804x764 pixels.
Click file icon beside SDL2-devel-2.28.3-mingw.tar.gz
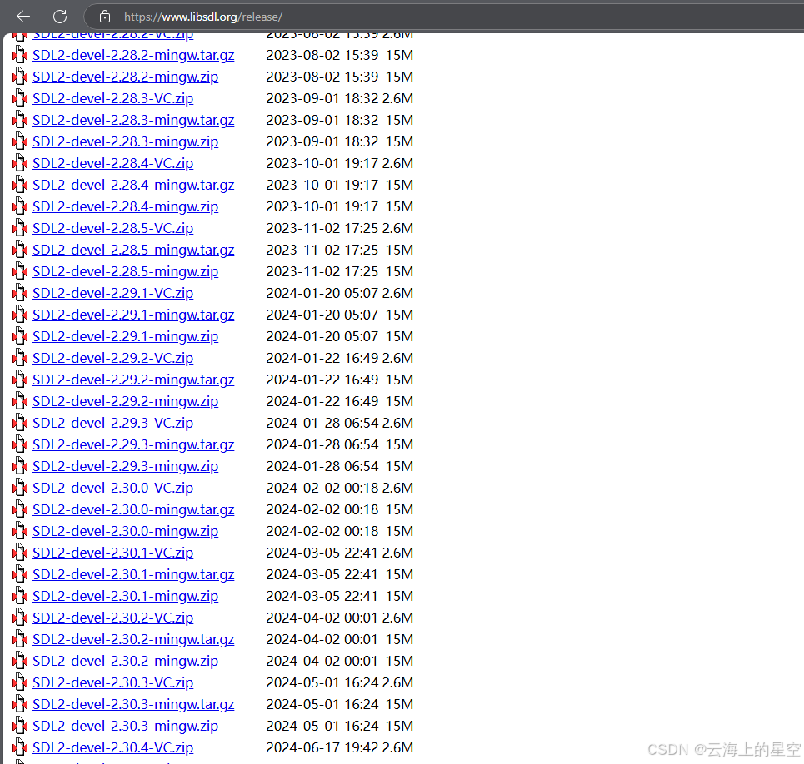point(20,119)
